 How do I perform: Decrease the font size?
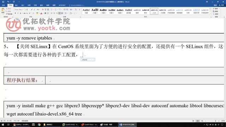tap(34, 10)
